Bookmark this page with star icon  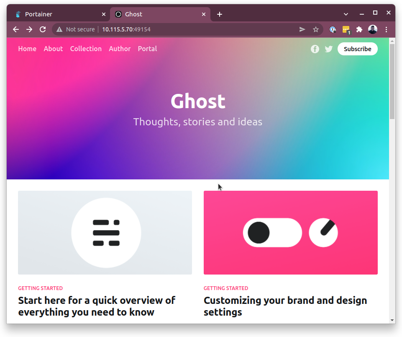tap(316, 29)
